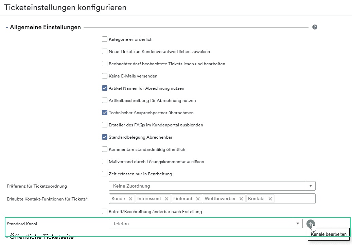Click the Standard Kanal label
The width and height of the screenshot is (352, 245).
coord(22,224)
